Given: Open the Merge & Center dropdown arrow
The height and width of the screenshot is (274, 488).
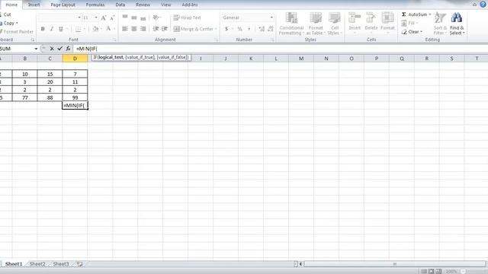Looking at the screenshot, I should coord(216,29).
